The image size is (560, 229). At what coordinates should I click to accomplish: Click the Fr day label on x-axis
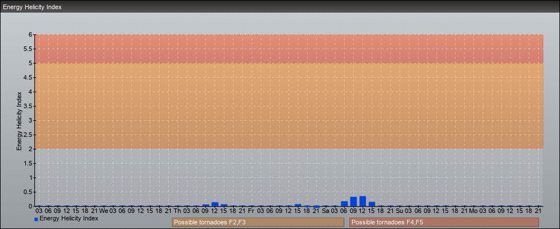pyautogui.click(x=251, y=211)
